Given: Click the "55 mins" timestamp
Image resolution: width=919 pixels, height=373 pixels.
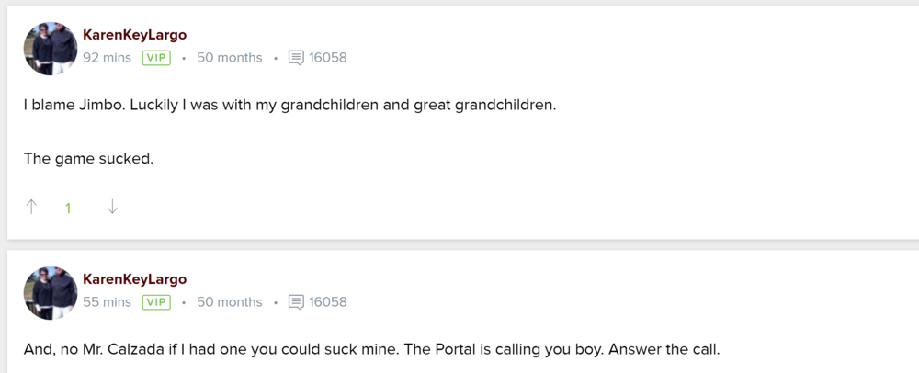Looking at the screenshot, I should (107, 302).
